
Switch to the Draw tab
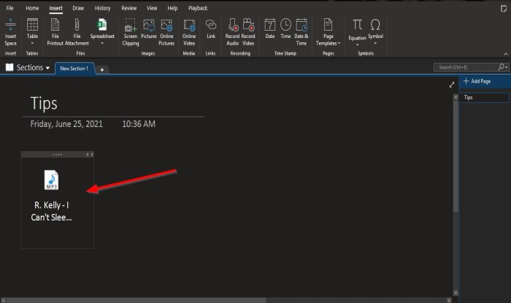pos(78,8)
